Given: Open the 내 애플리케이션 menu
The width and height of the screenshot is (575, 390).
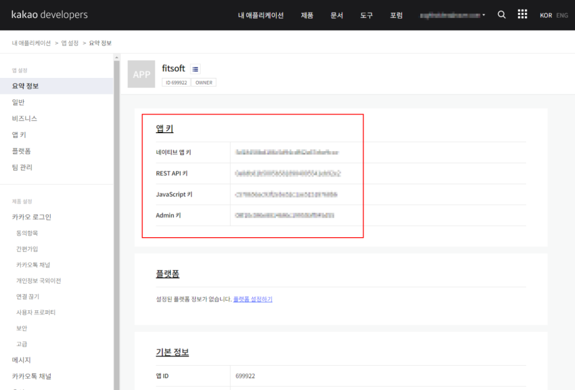Looking at the screenshot, I should 261,15.
